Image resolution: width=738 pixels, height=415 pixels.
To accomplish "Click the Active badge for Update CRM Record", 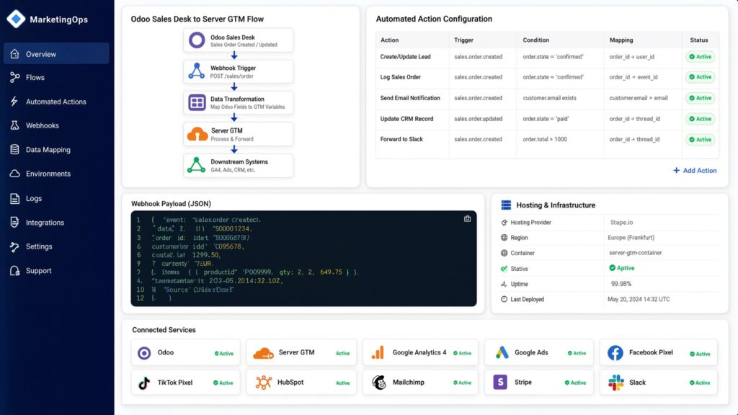I will pos(701,119).
